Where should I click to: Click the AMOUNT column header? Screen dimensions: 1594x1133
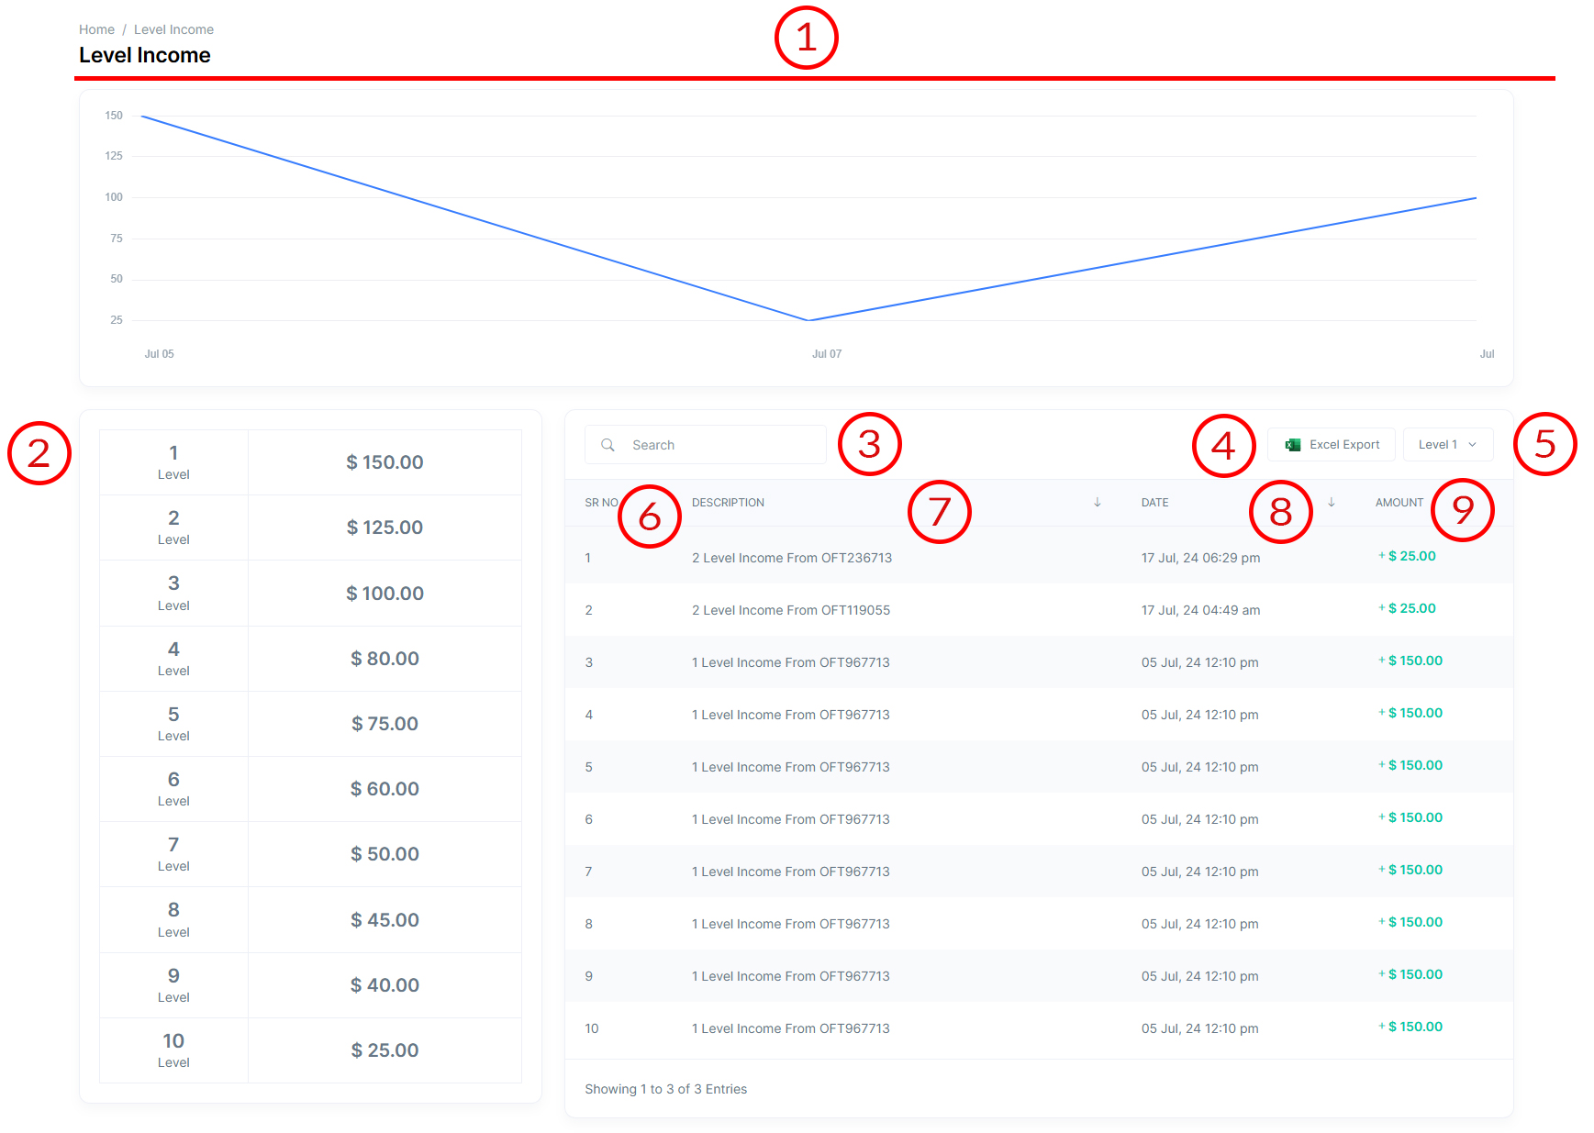1399,503
